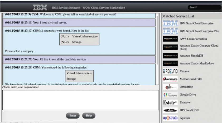Image resolution: width=222 pixels, height=123 pixels.
Task: Select HP Cloud CDN service name
Action: coord(189,110)
